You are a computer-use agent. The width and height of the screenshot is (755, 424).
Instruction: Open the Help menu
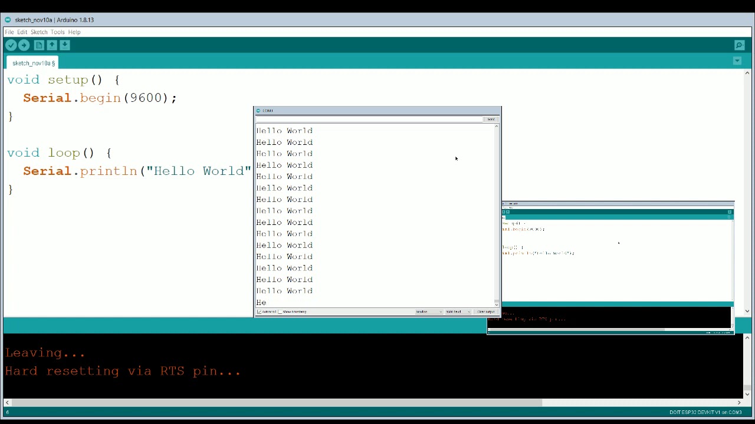74,32
